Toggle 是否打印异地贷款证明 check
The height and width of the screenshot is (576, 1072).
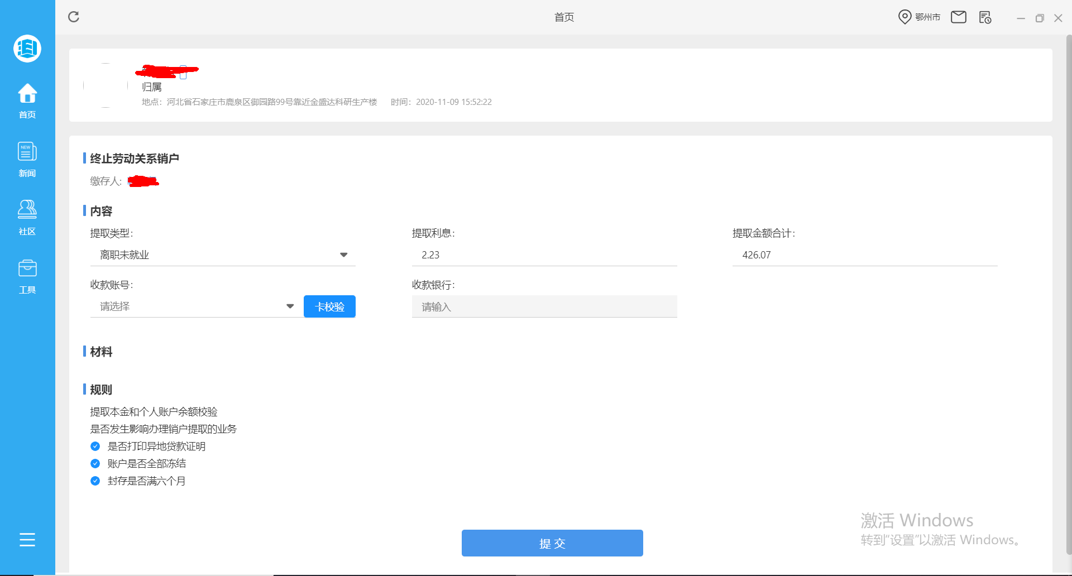[x=94, y=446]
